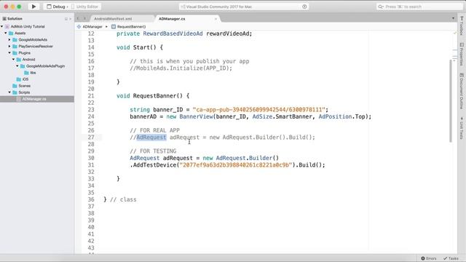This screenshot has width=466, height=262.
Task: Open the Document Outline side pad
Action: (462, 91)
